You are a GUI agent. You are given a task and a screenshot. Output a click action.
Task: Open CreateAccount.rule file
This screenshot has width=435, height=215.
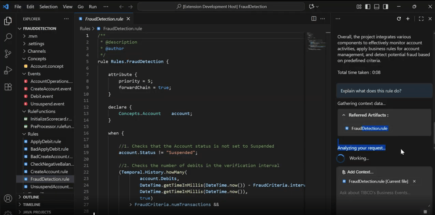click(x=49, y=172)
